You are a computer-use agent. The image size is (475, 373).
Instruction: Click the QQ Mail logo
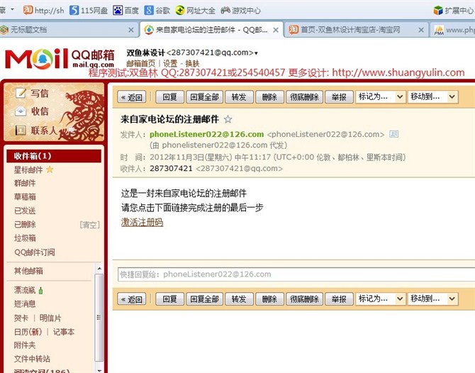(60, 58)
